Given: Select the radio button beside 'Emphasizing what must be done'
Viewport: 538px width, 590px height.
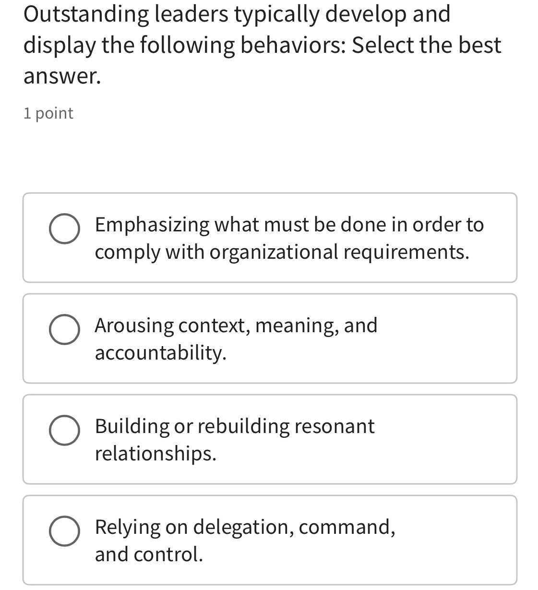Looking at the screenshot, I should click(x=64, y=229).
